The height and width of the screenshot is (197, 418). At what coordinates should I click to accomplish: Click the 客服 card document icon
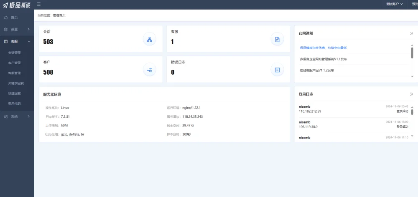(x=277, y=39)
